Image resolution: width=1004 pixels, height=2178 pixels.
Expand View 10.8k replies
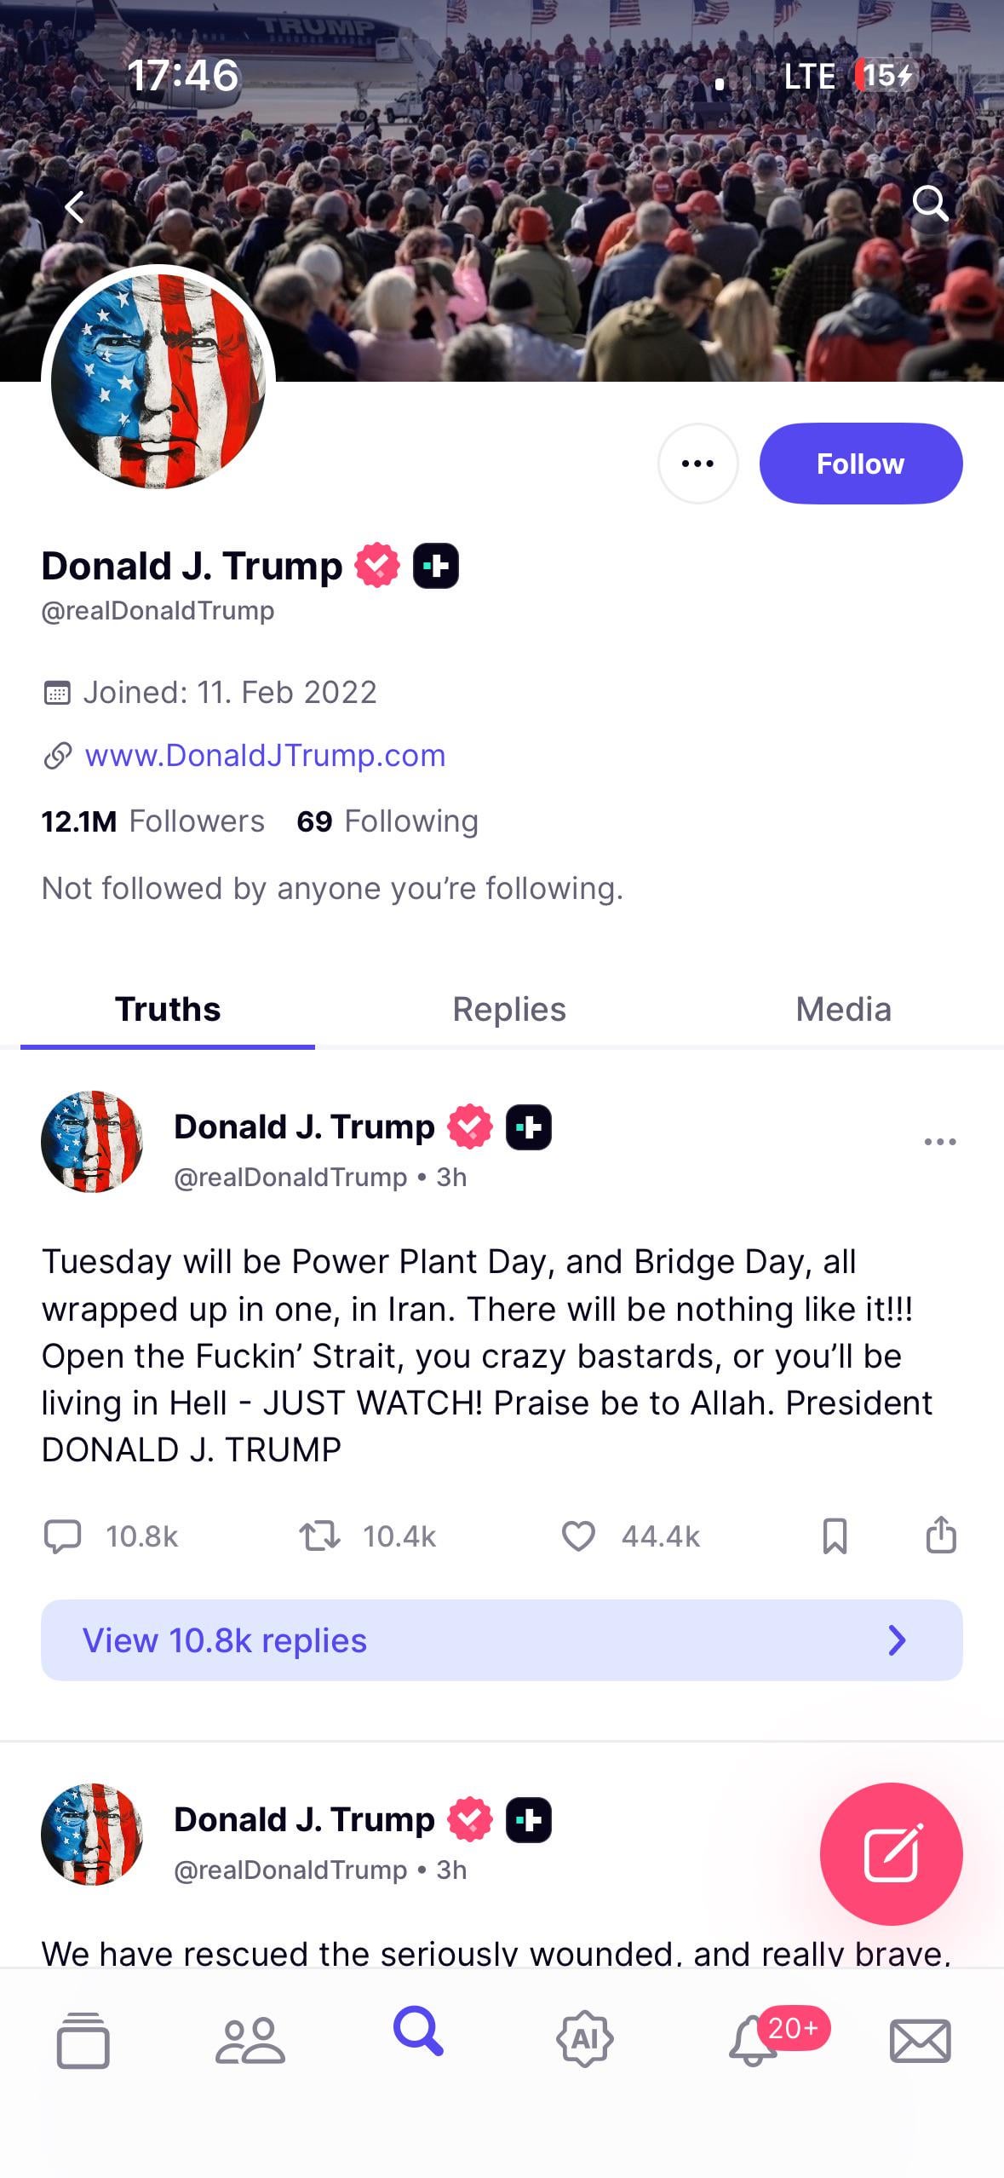502,1640
